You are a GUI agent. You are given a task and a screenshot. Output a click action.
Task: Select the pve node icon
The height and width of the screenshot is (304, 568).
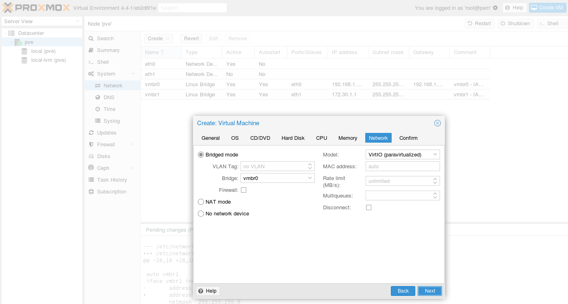point(18,42)
